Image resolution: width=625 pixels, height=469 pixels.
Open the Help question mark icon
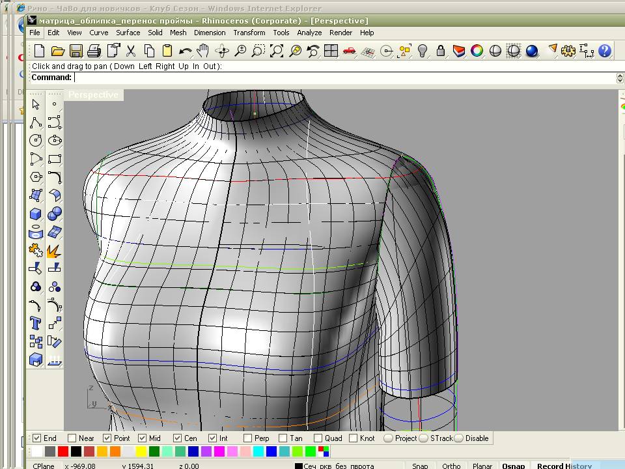coord(604,51)
